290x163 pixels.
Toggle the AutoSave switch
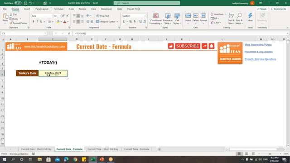tap(18, 3)
